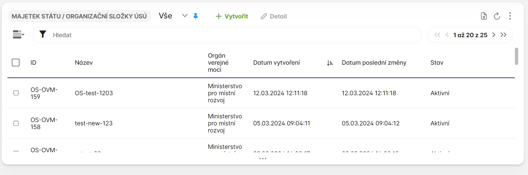This screenshot has height=175, width=528.
Task: Open the column layout settings dropdown
Action: [19, 35]
